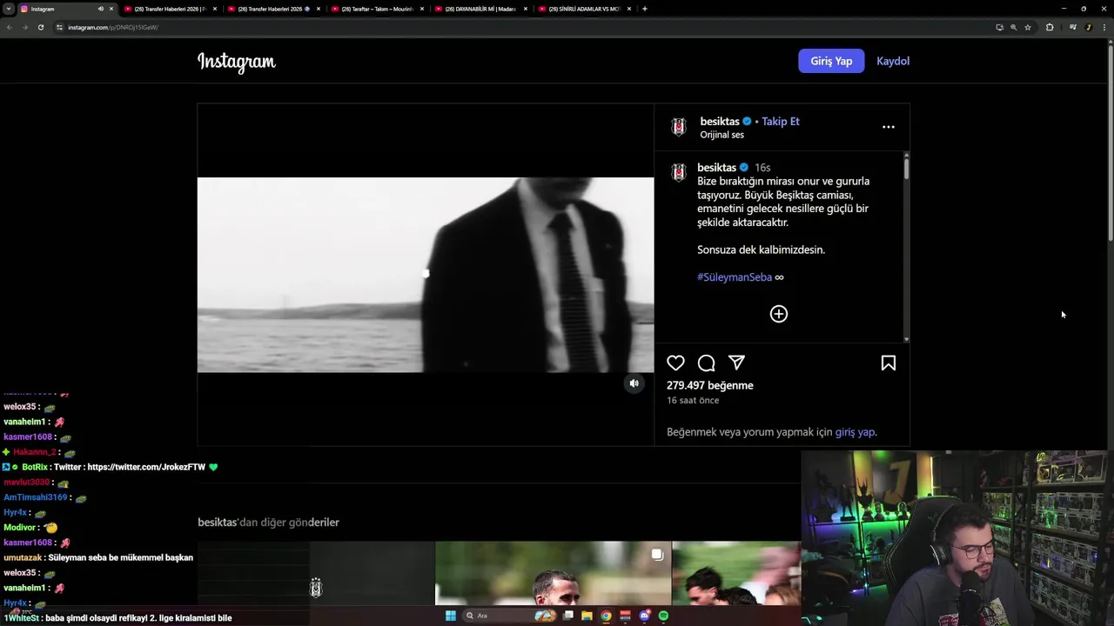The height and width of the screenshot is (626, 1114).
Task: Click the Orijinal ses audio link
Action: click(721, 135)
